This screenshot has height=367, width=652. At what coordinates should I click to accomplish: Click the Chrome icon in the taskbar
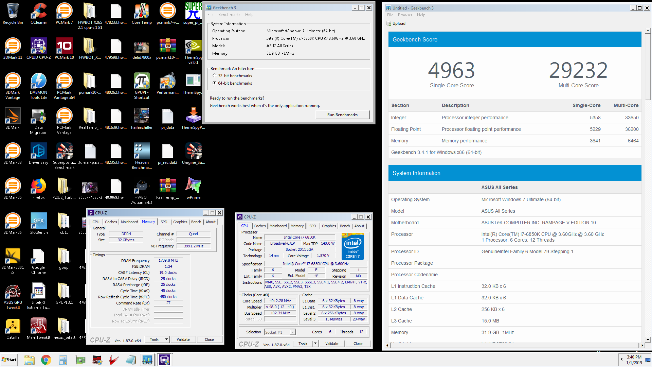click(x=46, y=360)
